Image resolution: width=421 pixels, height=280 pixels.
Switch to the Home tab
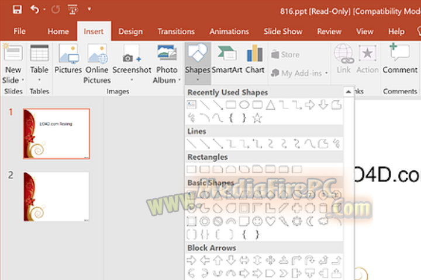(58, 32)
